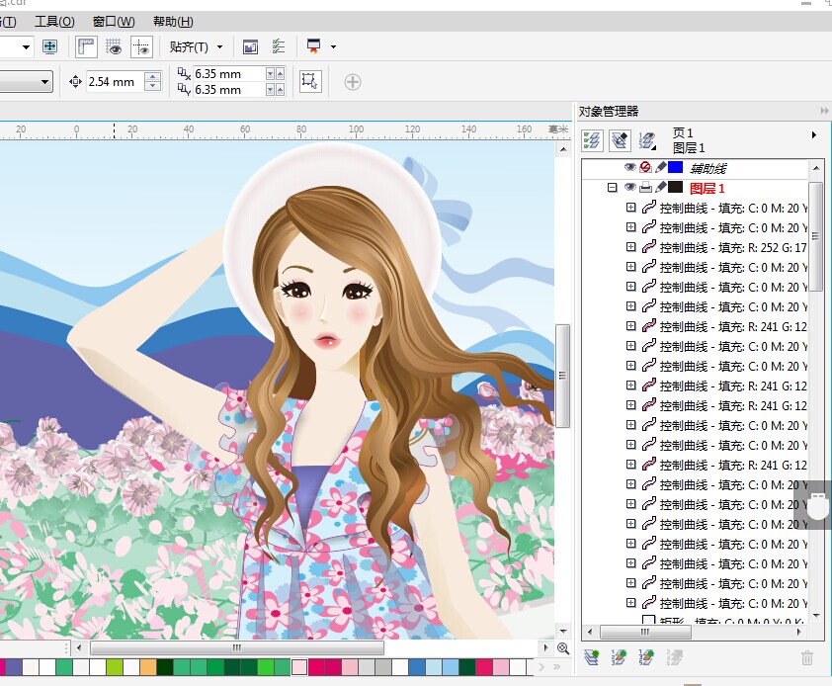This screenshot has width=832, height=686.
Task: Click the treat-as-filled selection icon
Action: click(x=310, y=82)
